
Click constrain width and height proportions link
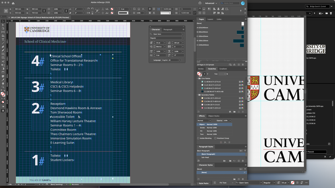[44, 11]
